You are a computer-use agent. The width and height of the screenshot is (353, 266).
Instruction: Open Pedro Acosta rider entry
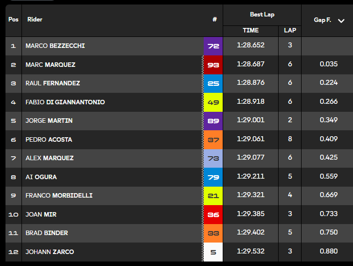(x=49, y=140)
